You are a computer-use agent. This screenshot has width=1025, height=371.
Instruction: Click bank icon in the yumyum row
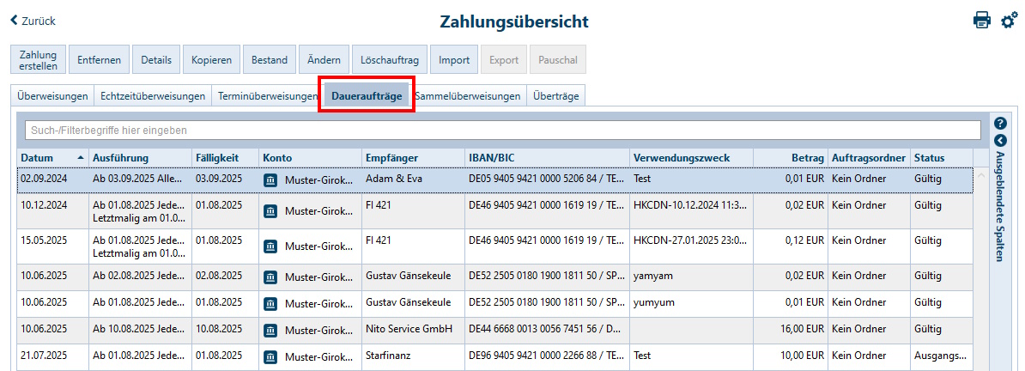(270, 304)
